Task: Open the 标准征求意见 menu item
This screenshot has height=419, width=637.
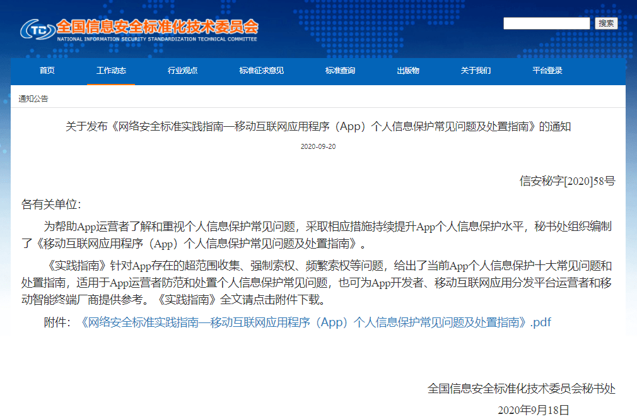Action: [x=261, y=71]
